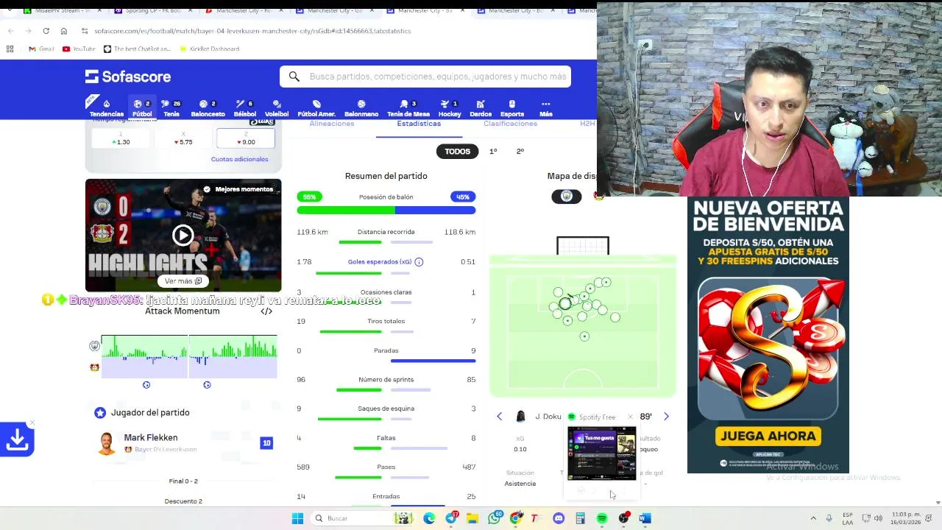Screen dimensions: 942x530
Task: Open the Tendencias sport category
Action: pos(107,108)
